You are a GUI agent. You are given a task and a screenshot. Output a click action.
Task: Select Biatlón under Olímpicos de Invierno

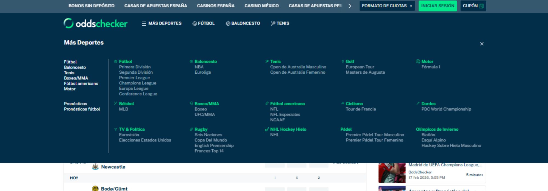[428, 135]
